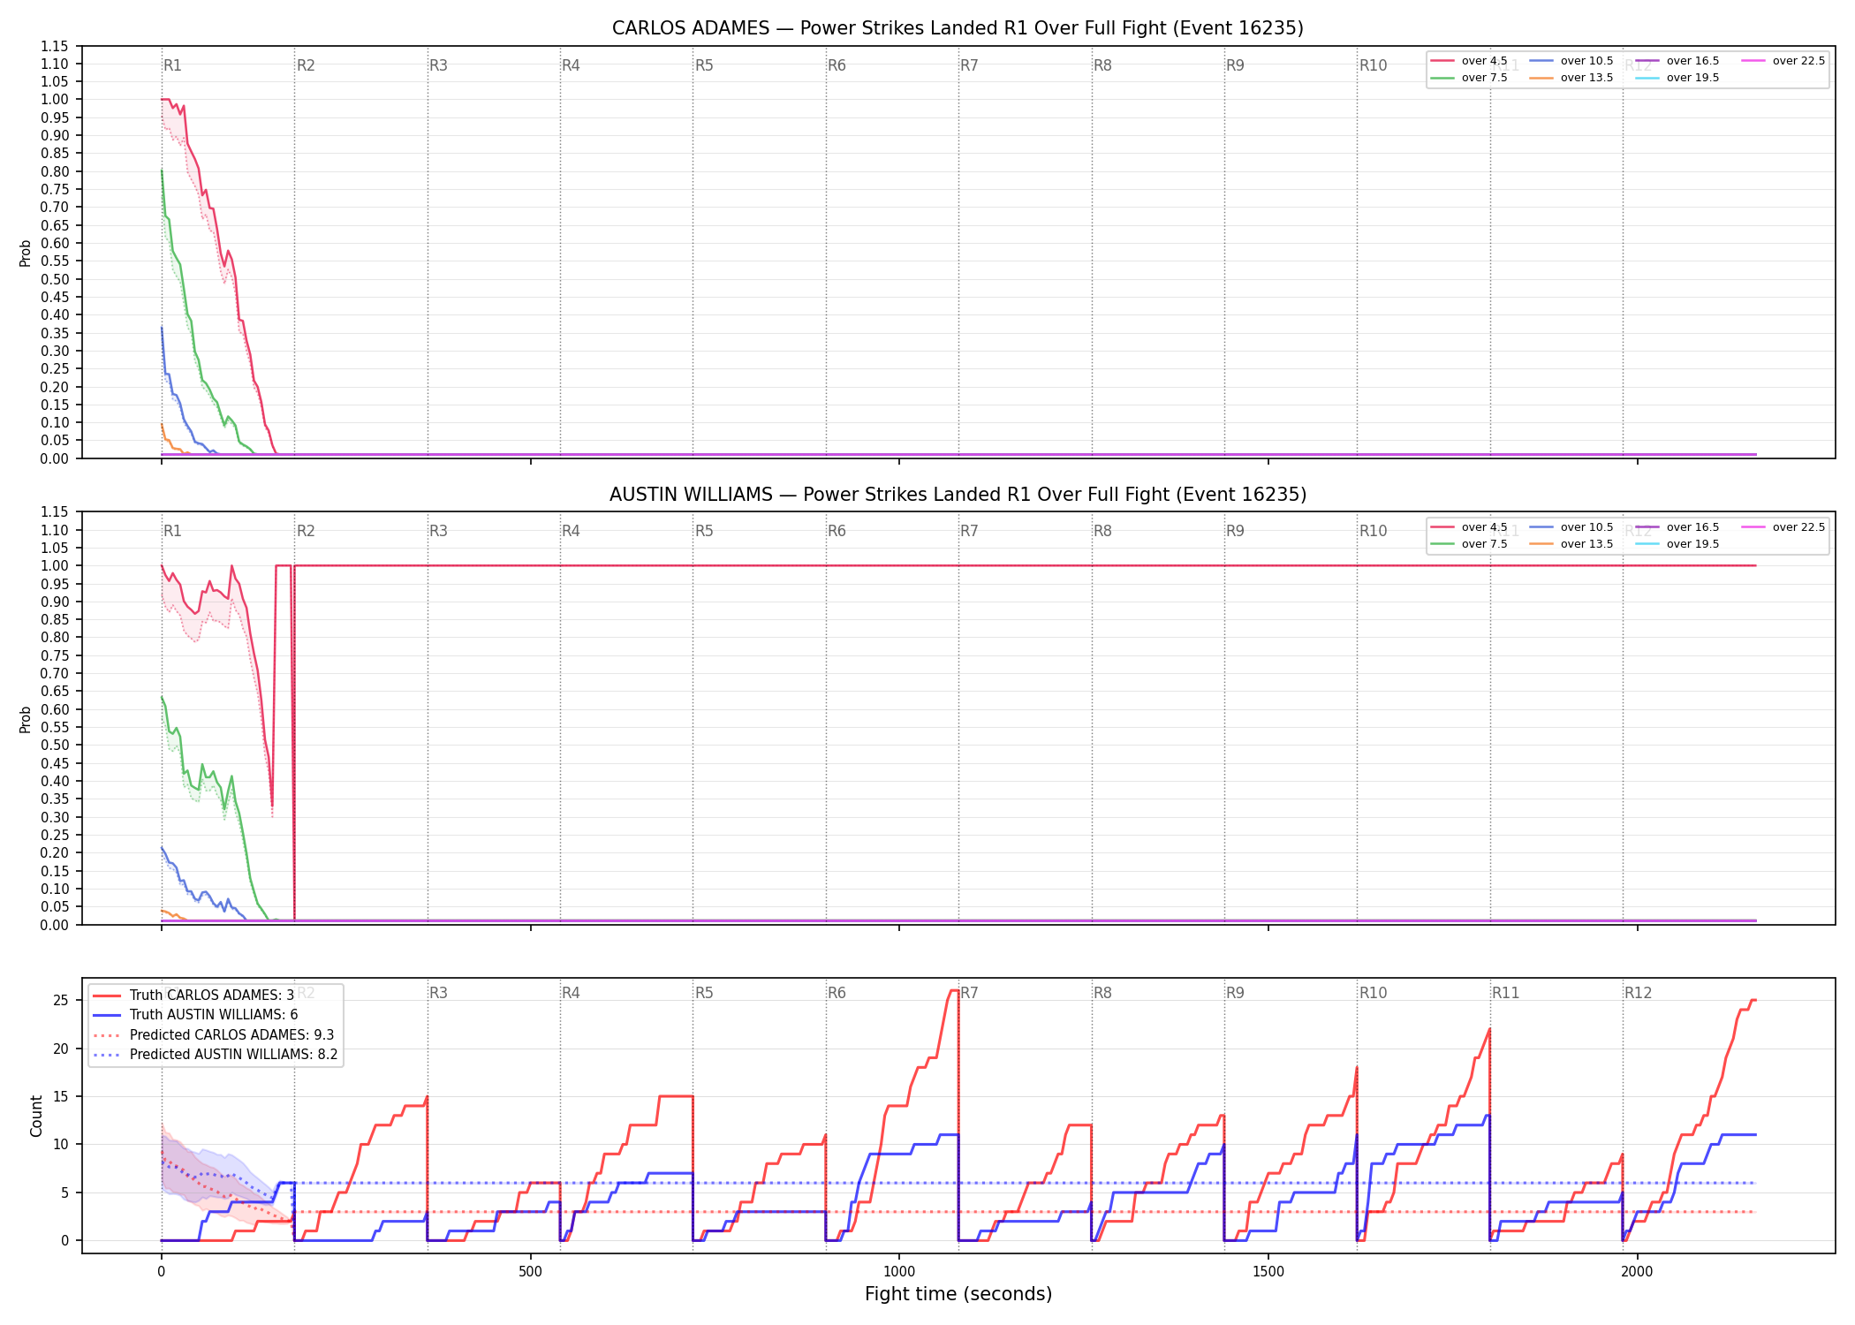
Task: Select 'over 10.5' in Austin Williams chart legend
Action: (1571, 527)
